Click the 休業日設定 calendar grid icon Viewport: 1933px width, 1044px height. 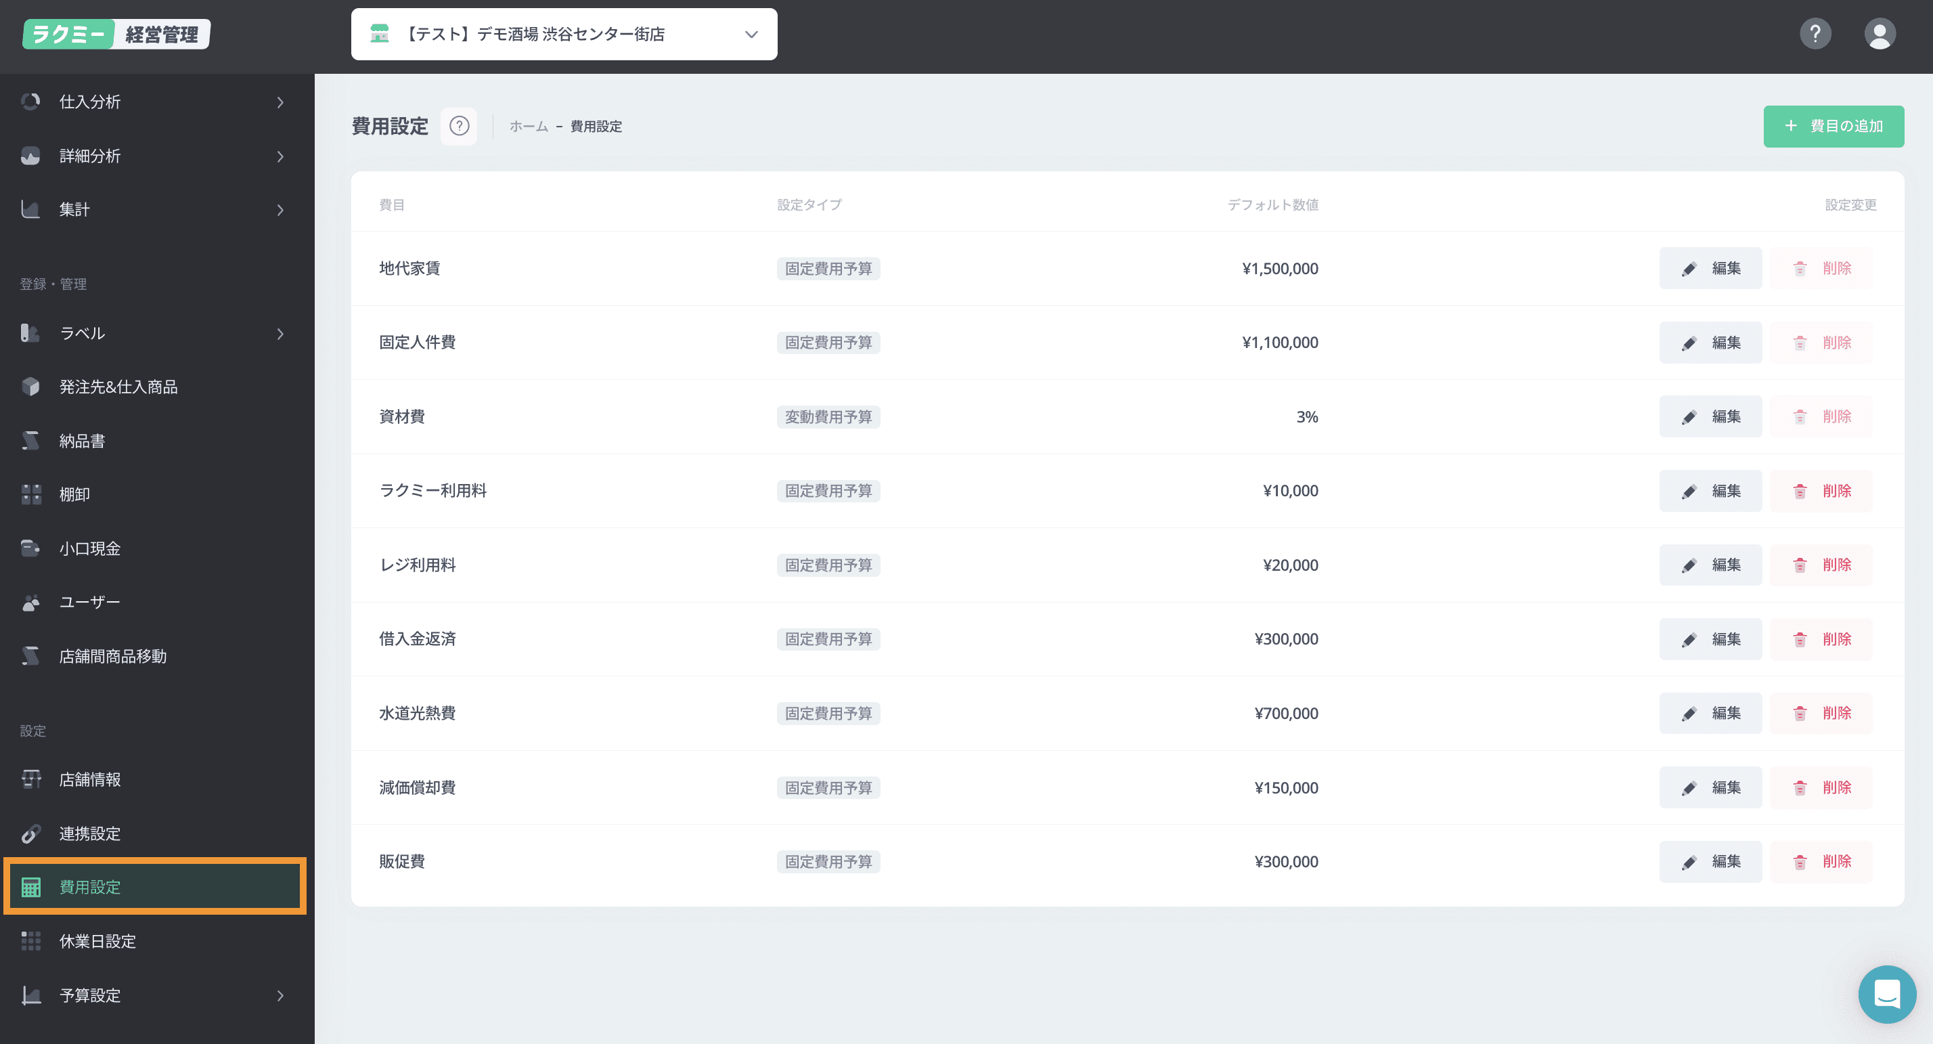[30, 940]
